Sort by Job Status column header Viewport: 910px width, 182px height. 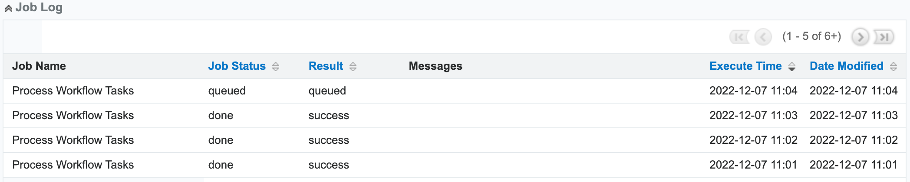[x=237, y=66]
